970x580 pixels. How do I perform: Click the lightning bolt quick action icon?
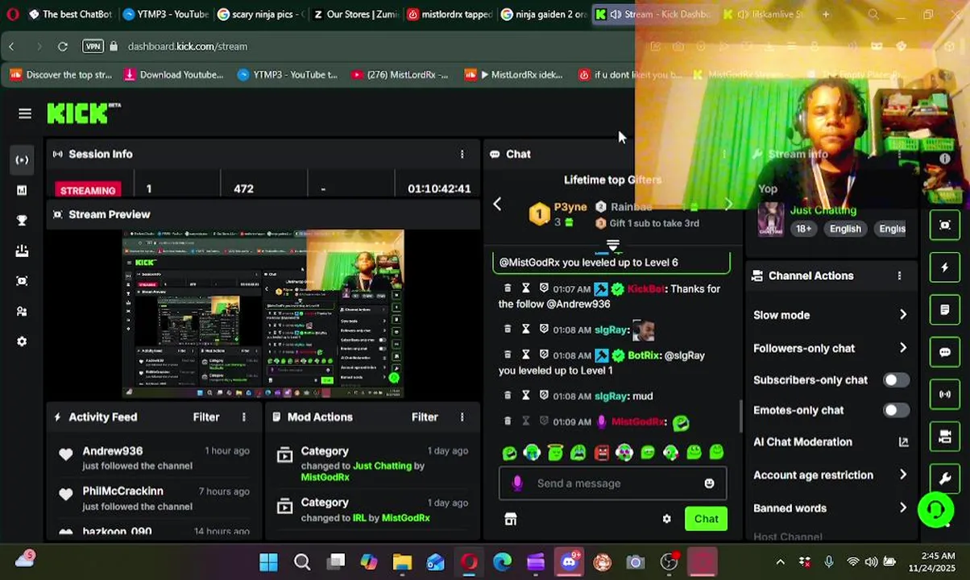click(944, 267)
